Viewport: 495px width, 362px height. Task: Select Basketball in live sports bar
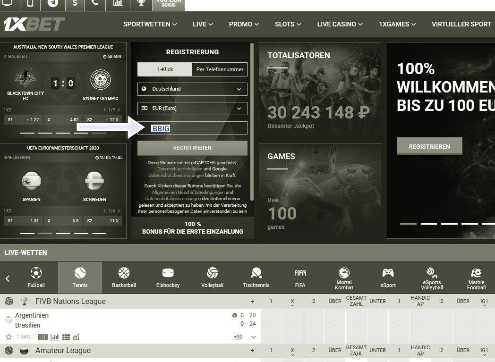(x=124, y=278)
